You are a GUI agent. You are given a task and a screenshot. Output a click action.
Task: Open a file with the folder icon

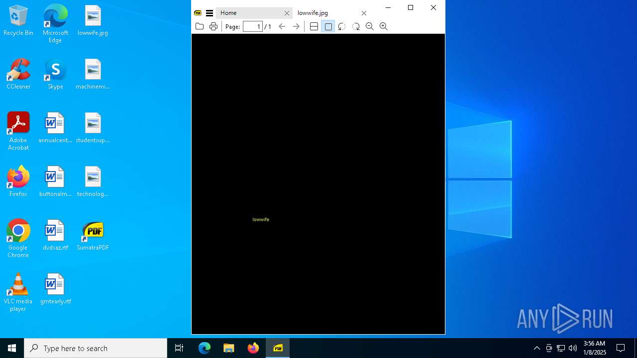tap(200, 26)
